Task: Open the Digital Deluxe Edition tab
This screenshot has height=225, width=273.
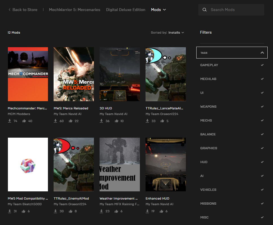Action: coord(126,10)
